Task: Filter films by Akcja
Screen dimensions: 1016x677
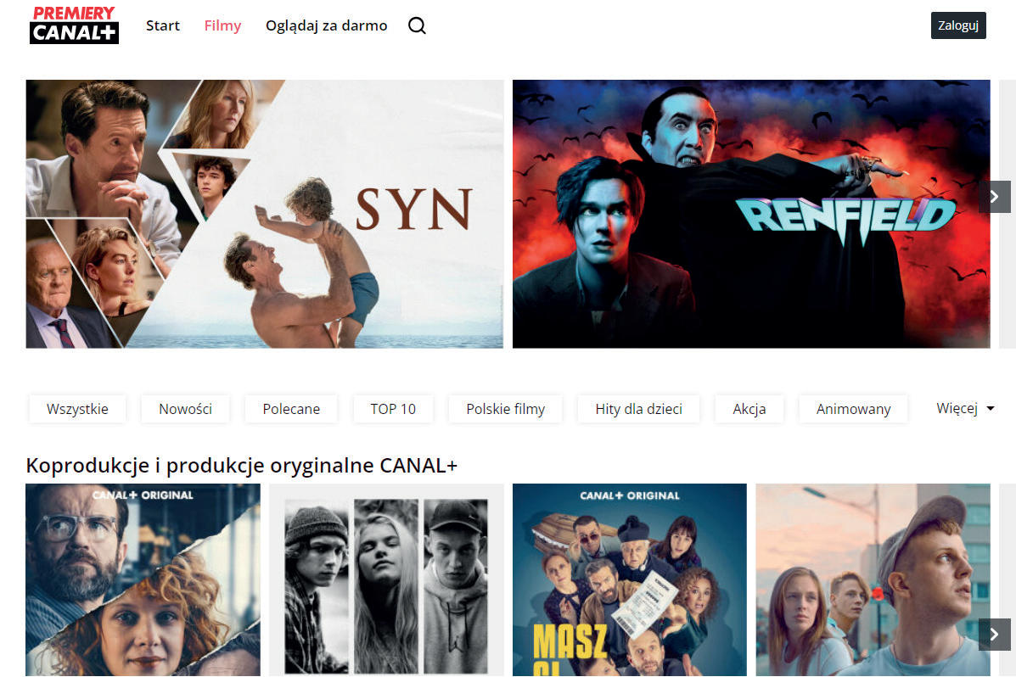Action: [749, 409]
